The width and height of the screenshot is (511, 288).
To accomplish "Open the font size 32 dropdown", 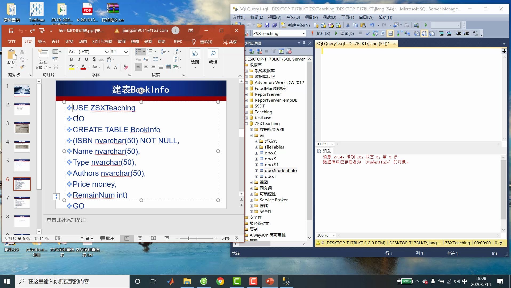I will point(126,51).
